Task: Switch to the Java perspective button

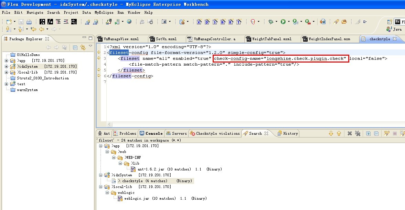Action: (x=394, y=29)
